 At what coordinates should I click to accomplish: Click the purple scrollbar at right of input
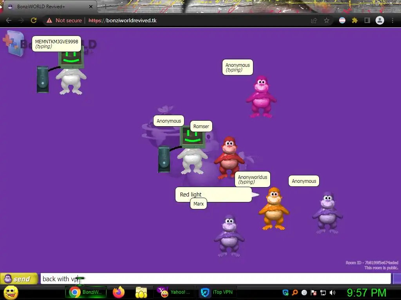coord(397,279)
